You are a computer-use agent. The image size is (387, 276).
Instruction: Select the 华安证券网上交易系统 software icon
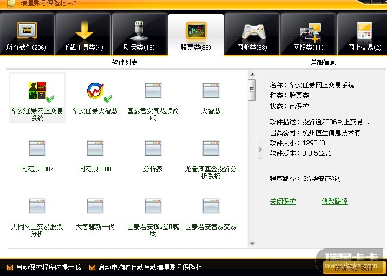37,98
